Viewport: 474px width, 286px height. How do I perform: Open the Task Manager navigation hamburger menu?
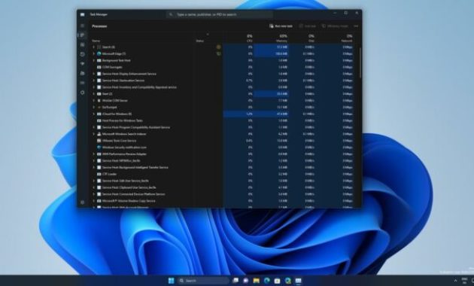point(82,26)
